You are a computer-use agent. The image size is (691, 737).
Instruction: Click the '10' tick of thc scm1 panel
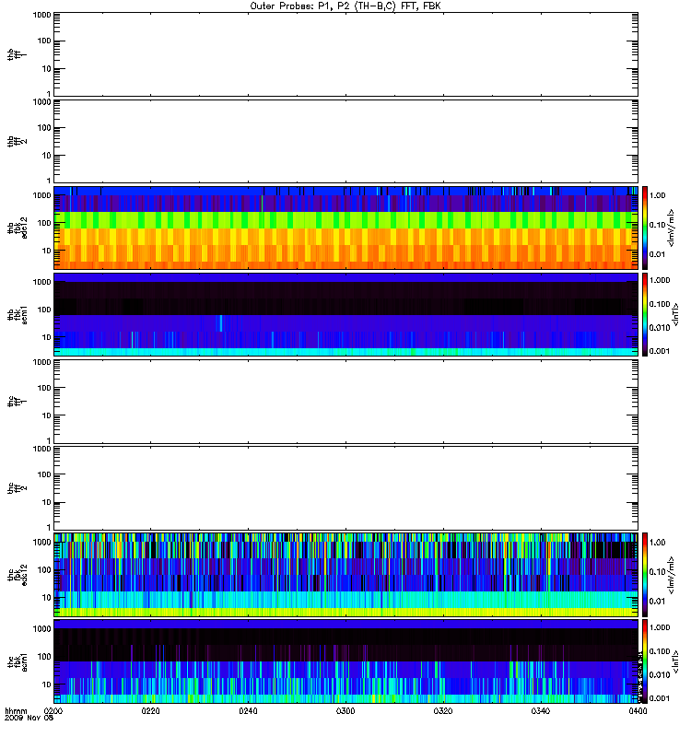point(47,684)
